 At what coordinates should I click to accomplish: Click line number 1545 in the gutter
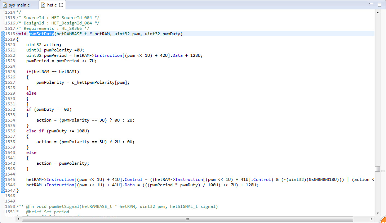click(x=10, y=180)
